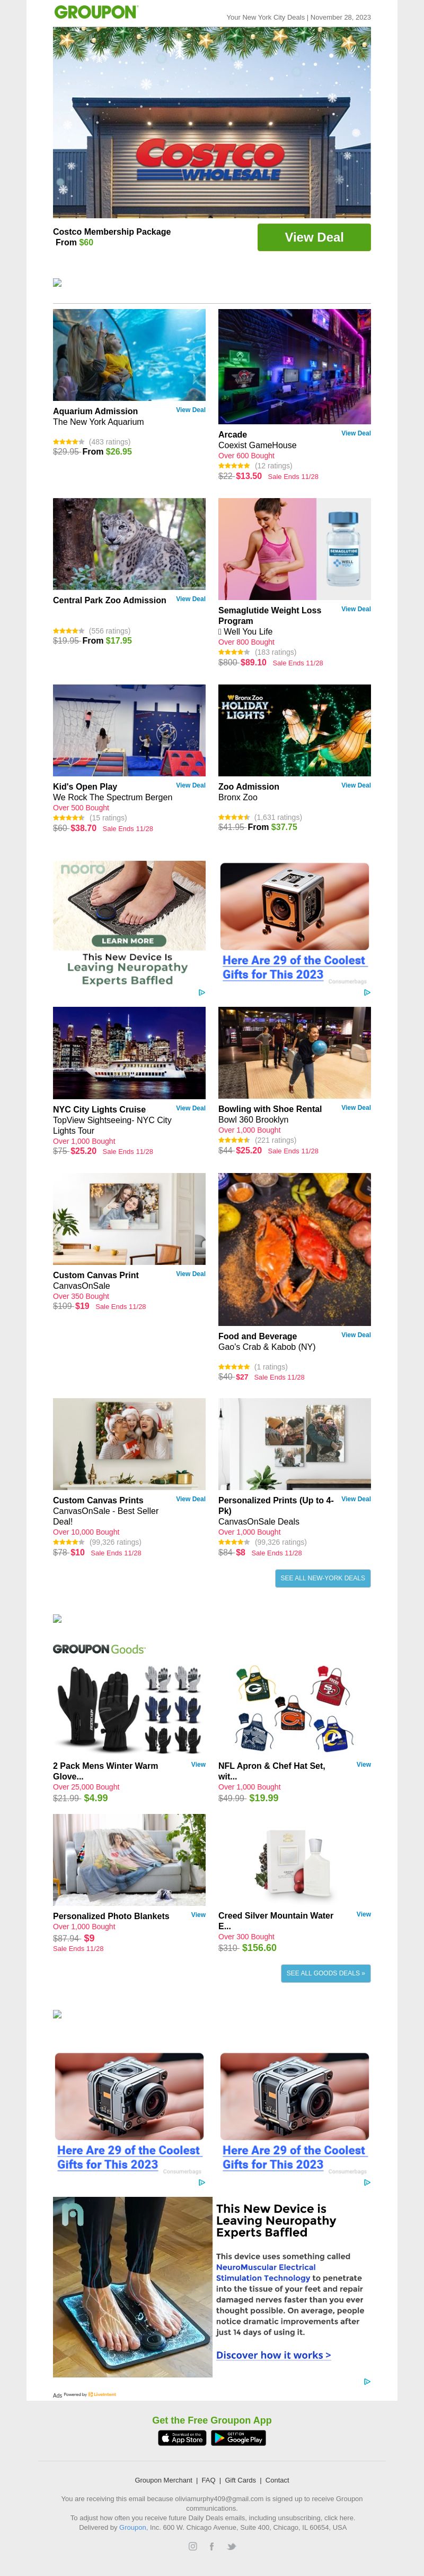Screen dimensions: 424x2576
Task: Open the Discover how it works link
Action: coord(273,2355)
